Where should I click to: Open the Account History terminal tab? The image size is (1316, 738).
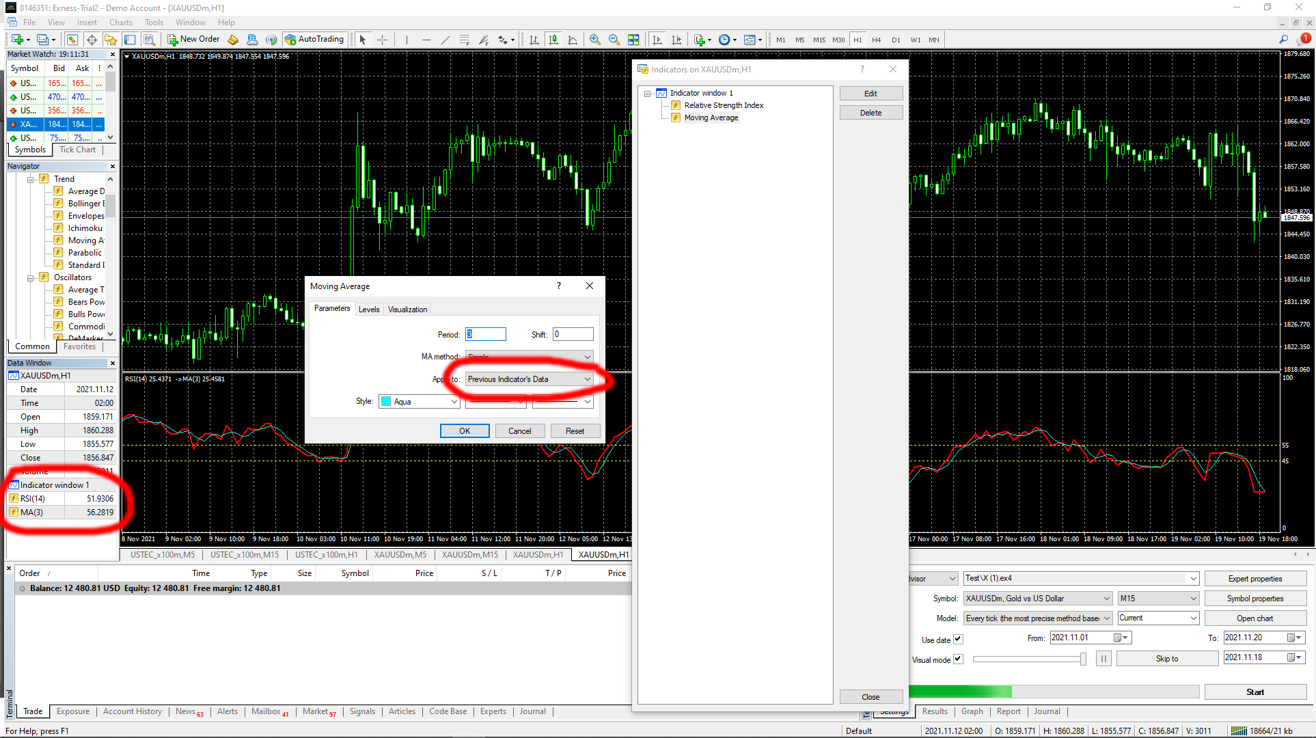133,711
